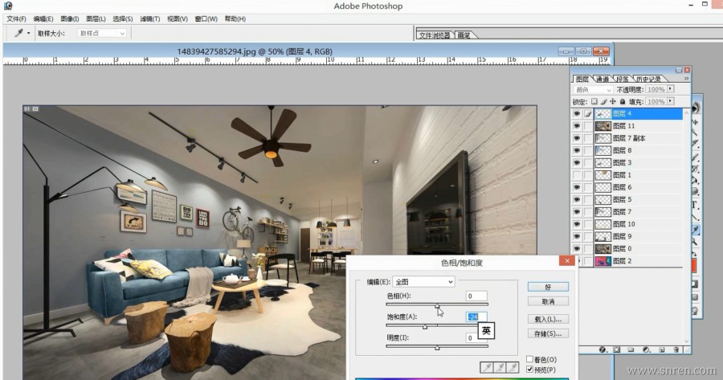Hide layer 图层 6 with its eye icon
Screen dimensions: 723x380
tap(577, 187)
